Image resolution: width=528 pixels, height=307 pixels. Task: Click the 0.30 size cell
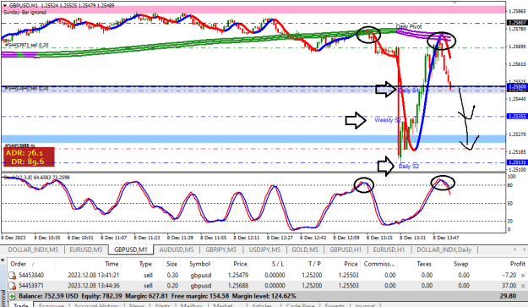click(x=172, y=276)
